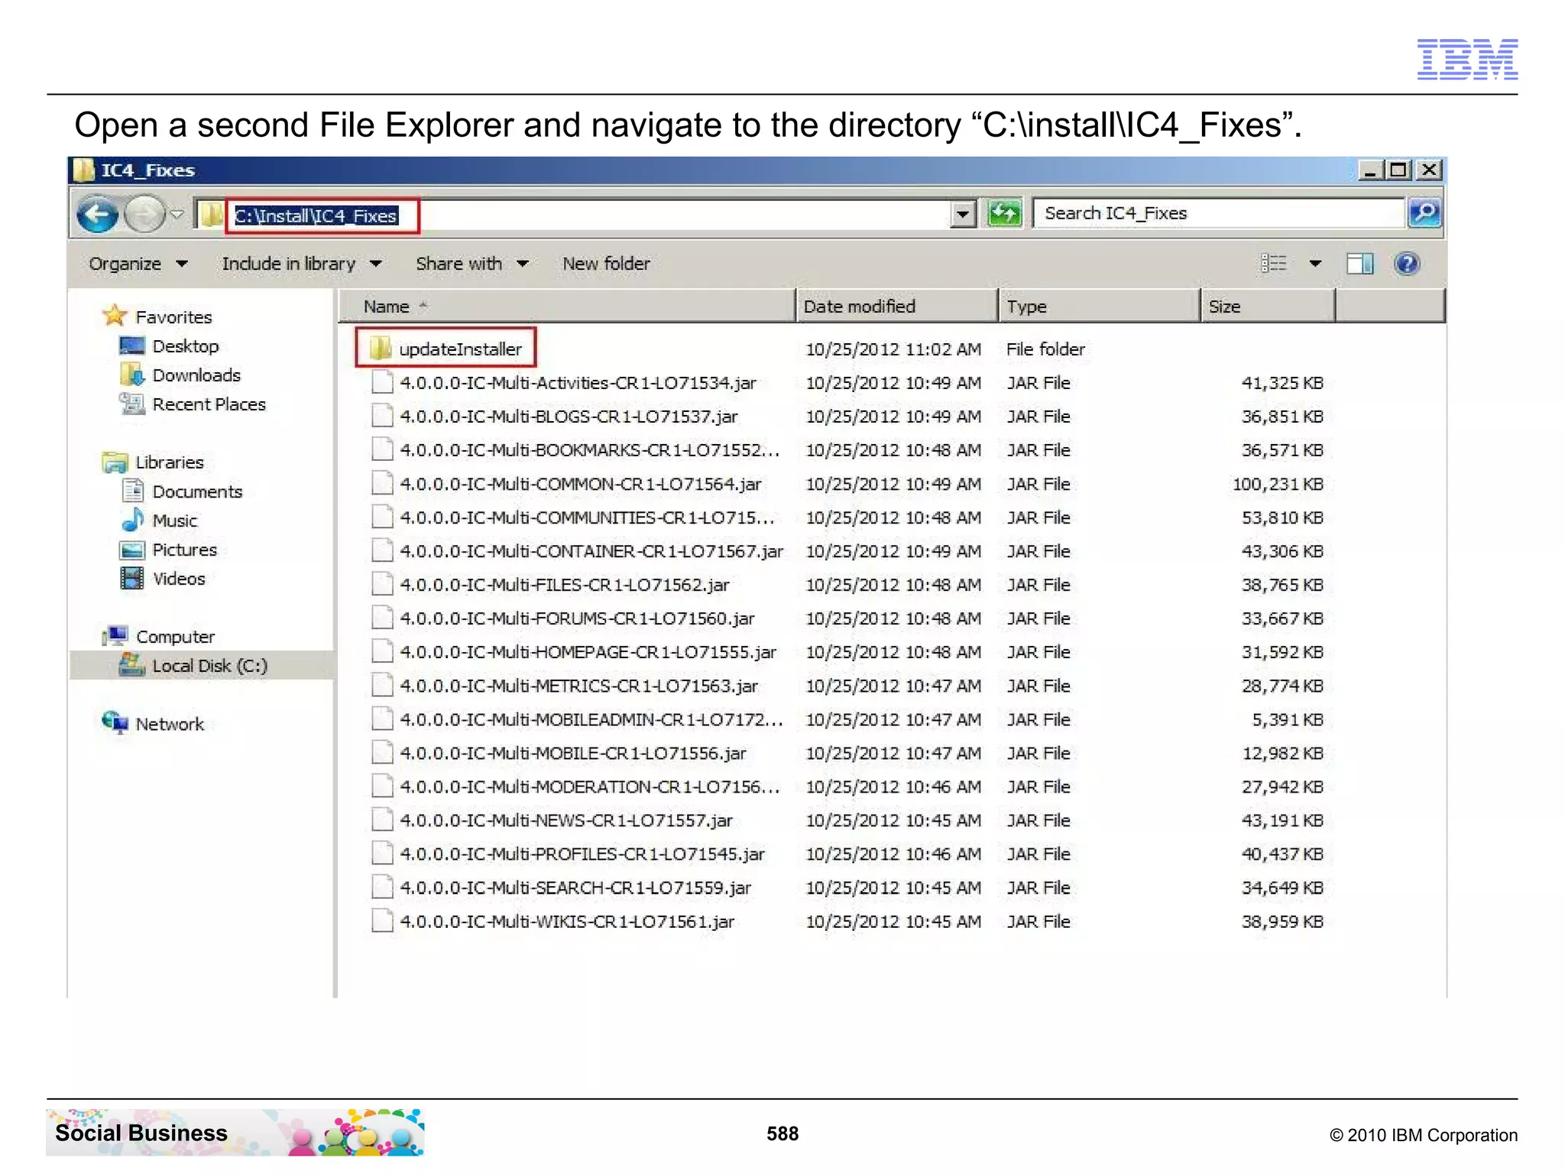Select the updateInstaller folder

(446, 349)
